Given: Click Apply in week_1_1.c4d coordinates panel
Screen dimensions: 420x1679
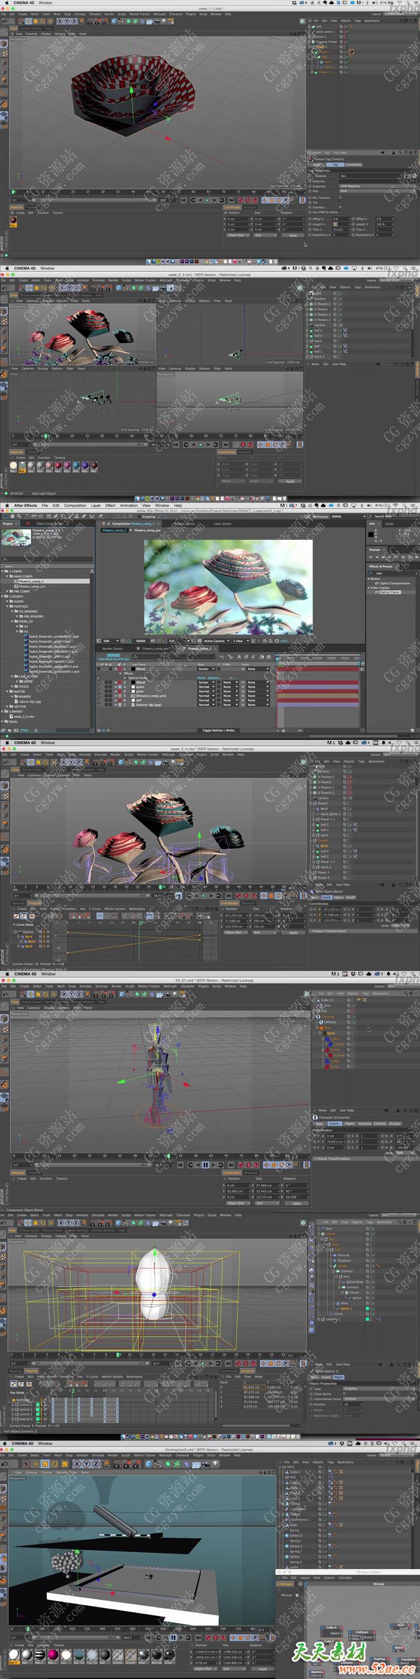Looking at the screenshot, I should point(292,235).
